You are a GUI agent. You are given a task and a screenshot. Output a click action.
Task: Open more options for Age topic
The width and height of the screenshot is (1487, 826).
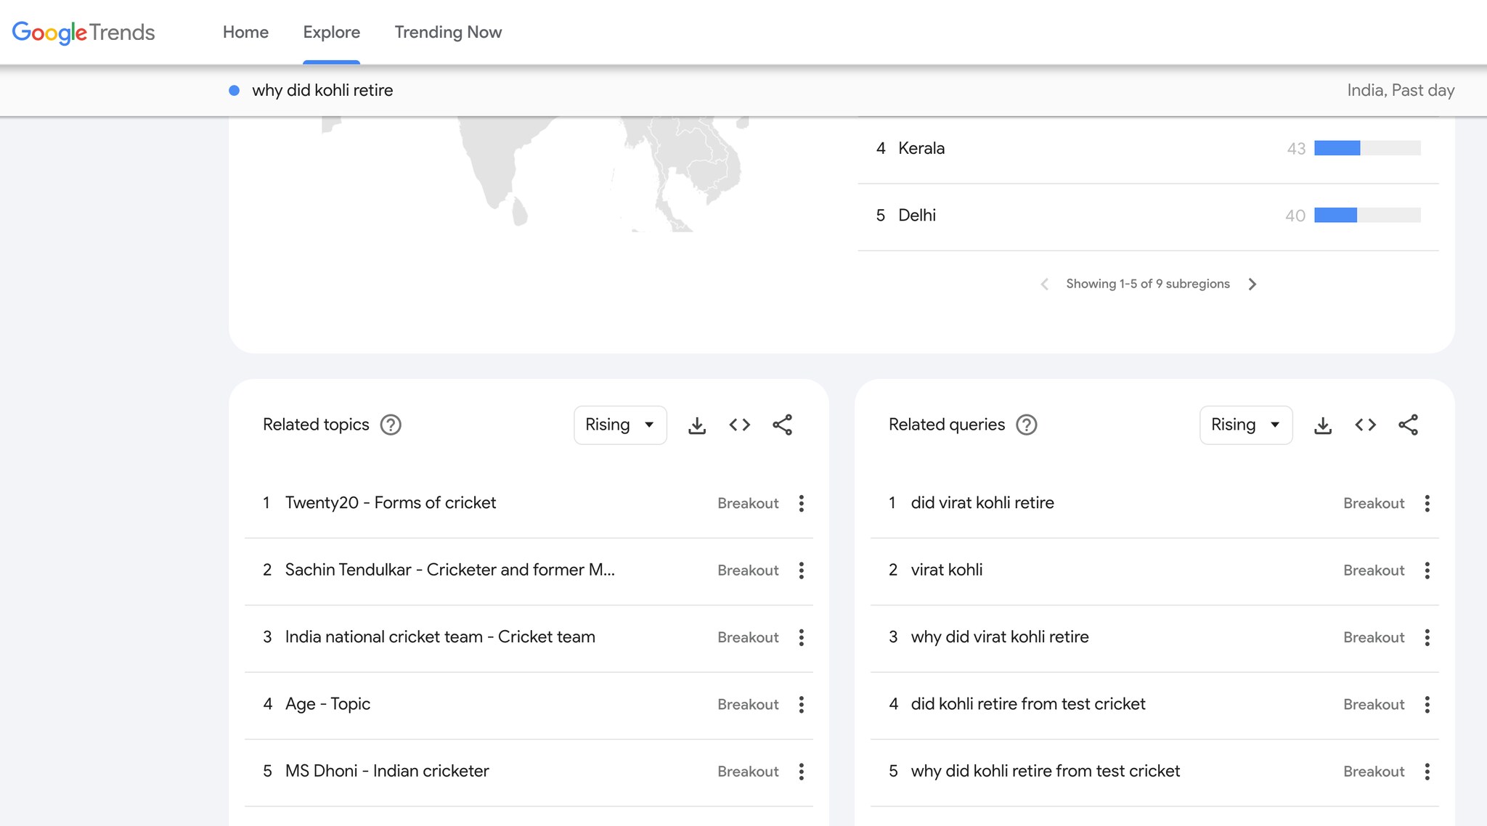[x=802, y=704]
